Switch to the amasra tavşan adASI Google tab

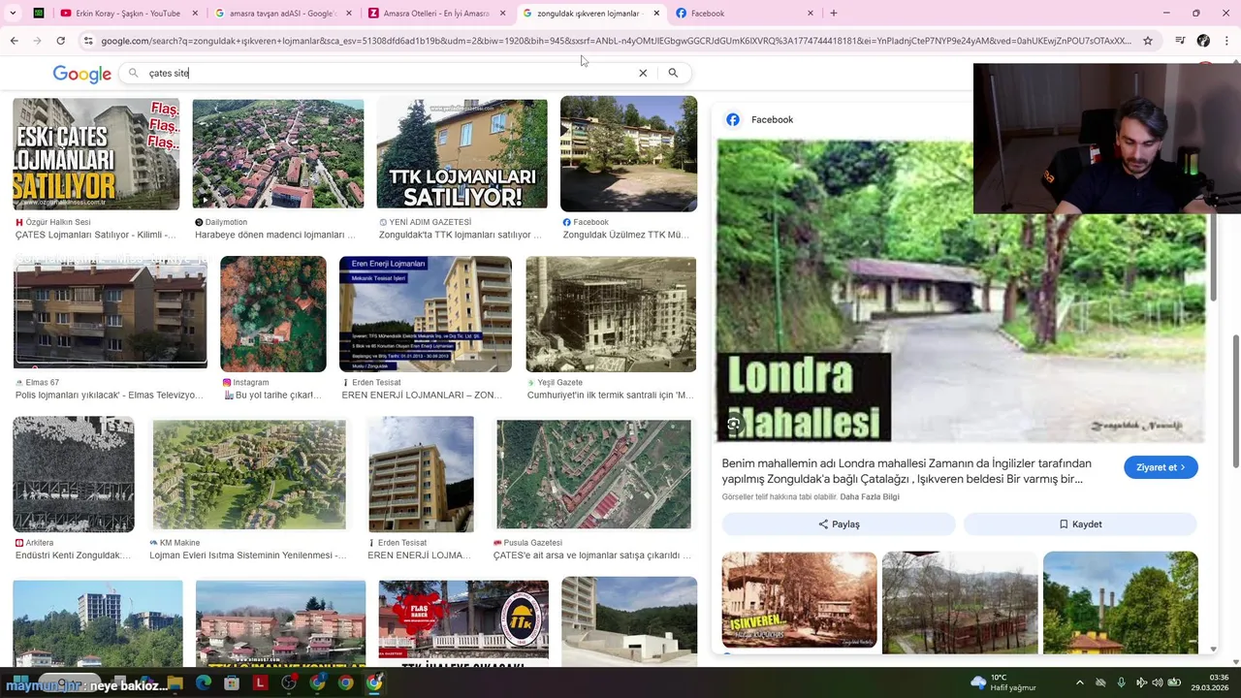[x=281, y=14]
